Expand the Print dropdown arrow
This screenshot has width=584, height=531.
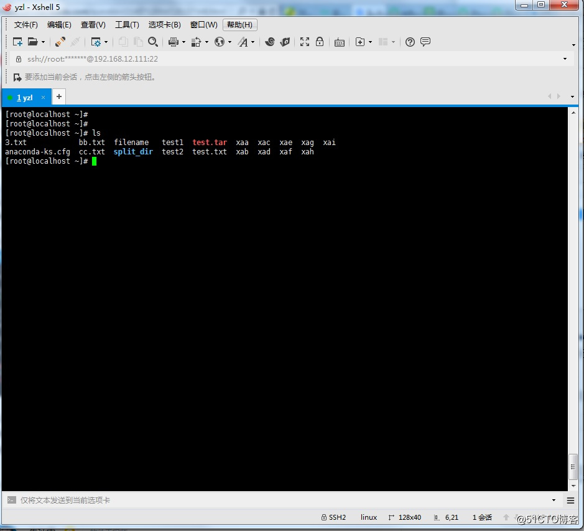183,42
